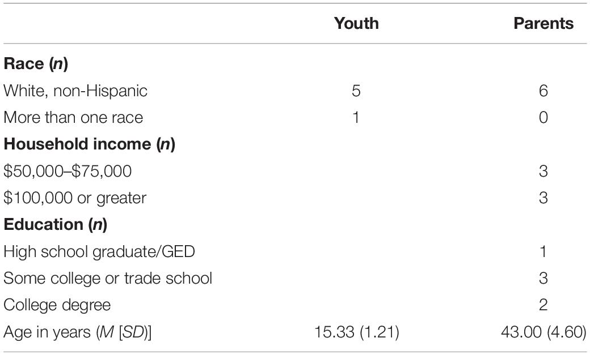Click the More than one race label

coord(73,118)
